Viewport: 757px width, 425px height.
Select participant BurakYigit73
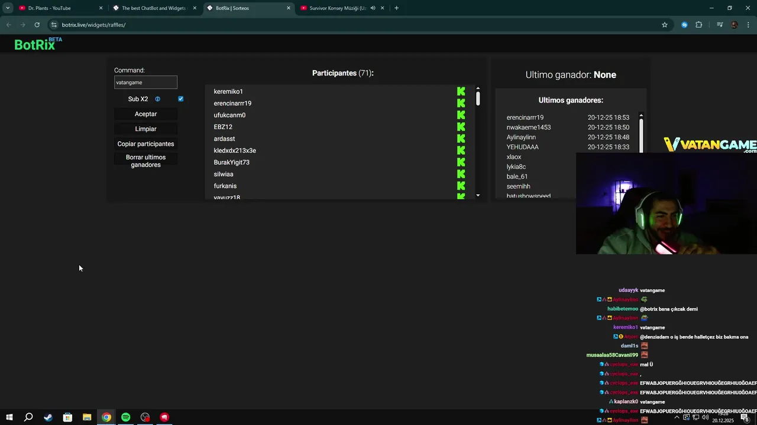(x=231, y=162)
